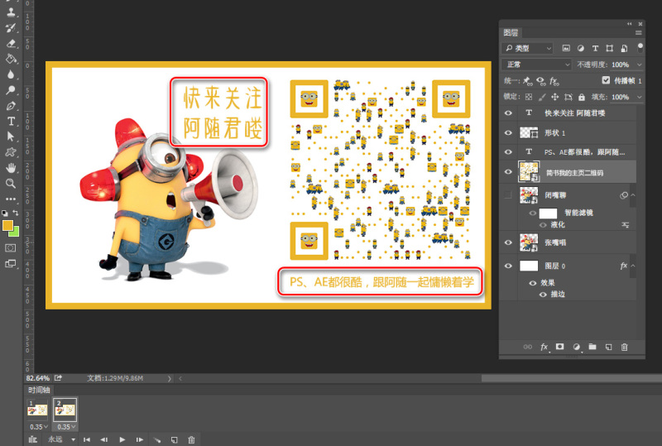
Task: Play the frame animation
Action: 122,439
